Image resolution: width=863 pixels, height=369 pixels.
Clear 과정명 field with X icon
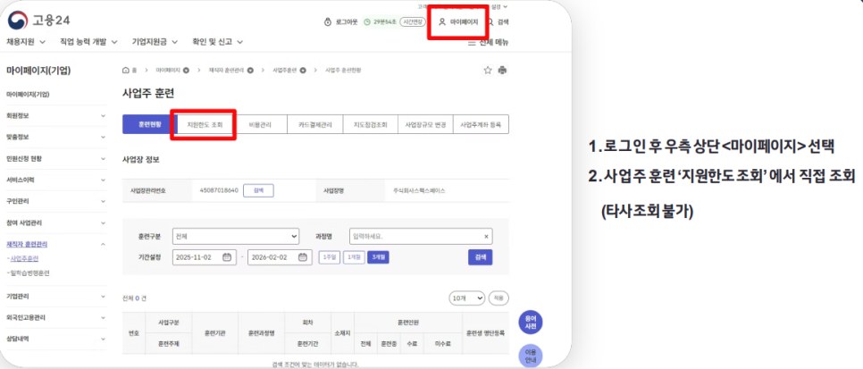pos(486,236)
